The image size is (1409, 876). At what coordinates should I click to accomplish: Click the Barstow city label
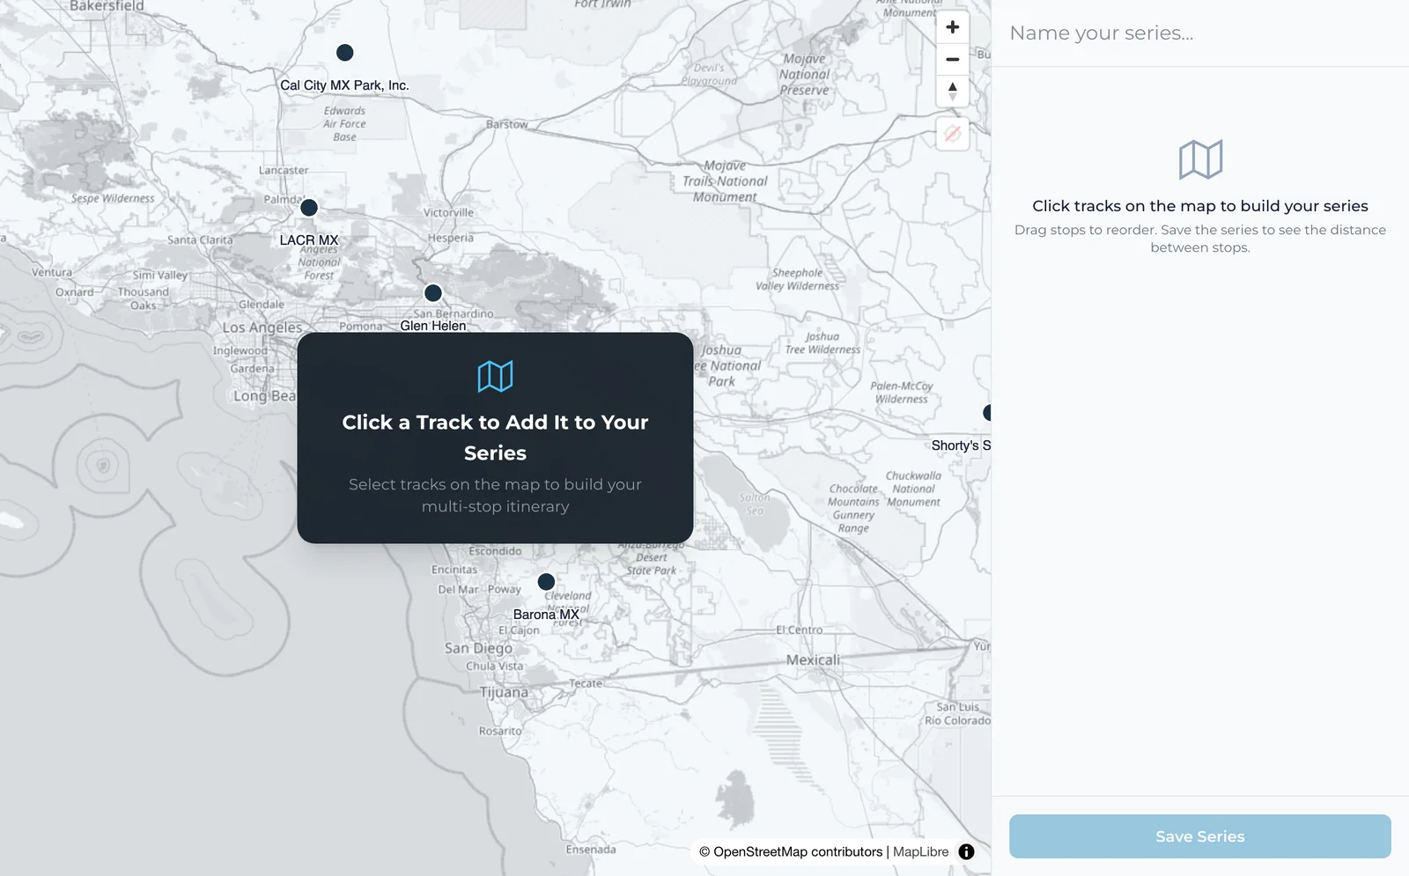[x=507, y=124]
